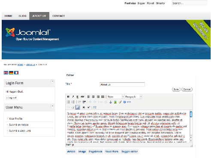The height and width of the screenshot is (161, 211).
Task: Open the Paragraph format dropdown
Action: click(x=133, y=97)
